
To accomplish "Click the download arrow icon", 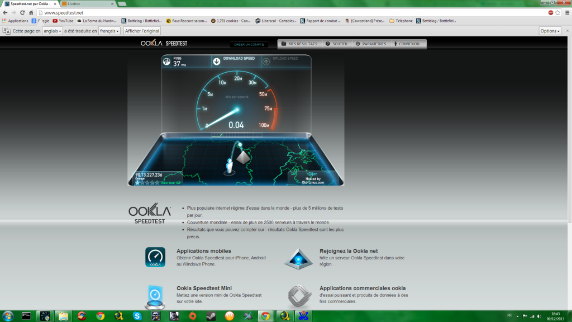I will pos(217,61).
